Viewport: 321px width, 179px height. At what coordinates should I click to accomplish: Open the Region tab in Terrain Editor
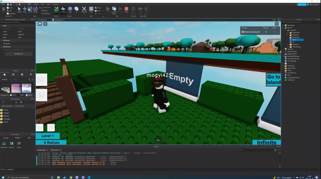click(18, 138)
